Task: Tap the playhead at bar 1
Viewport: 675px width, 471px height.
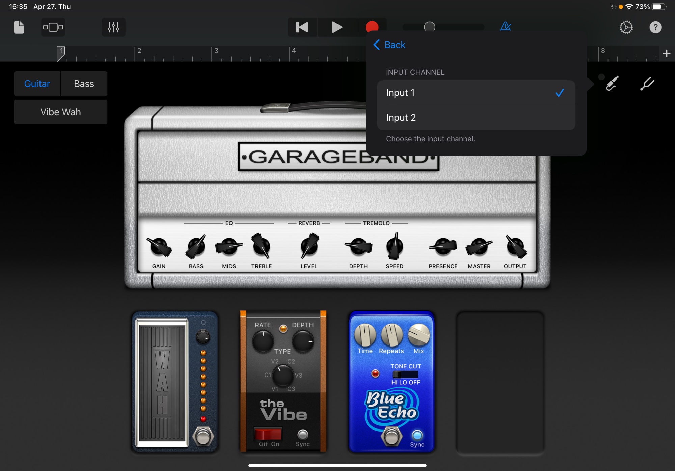Action: pos(61,54)
